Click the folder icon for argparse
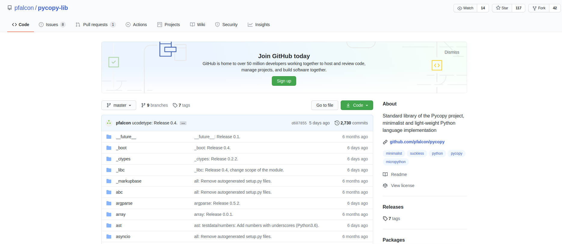This screenshot has width=562, height=244. [109, 203]
